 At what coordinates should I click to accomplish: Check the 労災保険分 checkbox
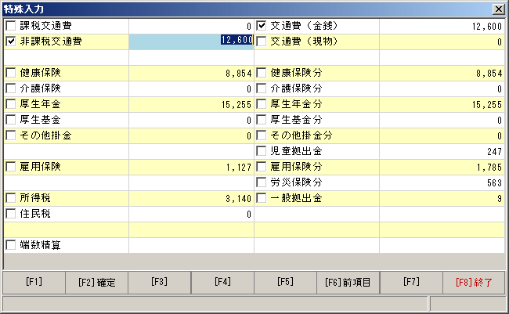pos(262,182)
